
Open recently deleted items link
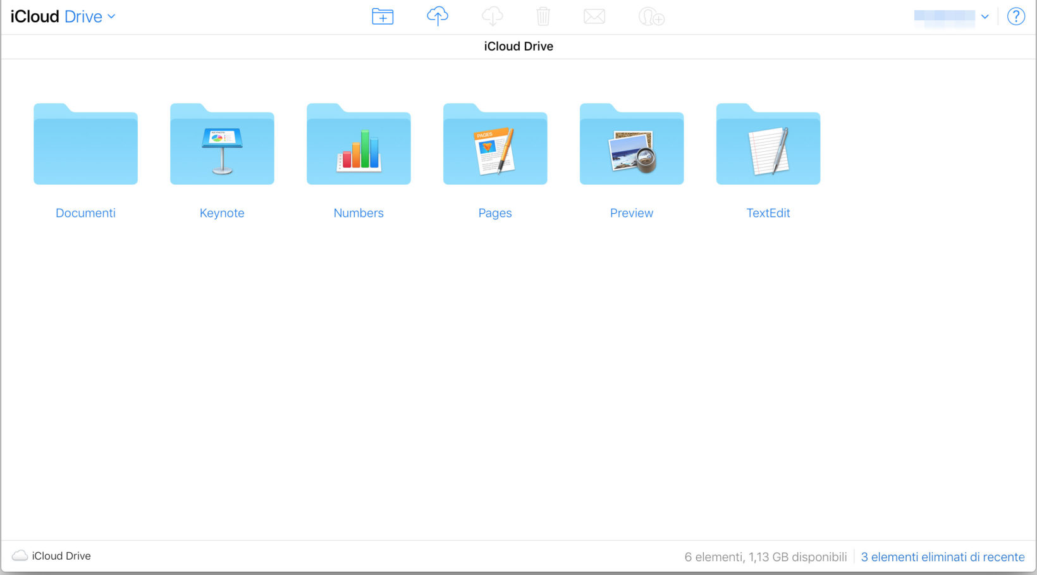[x=943, y=557]
